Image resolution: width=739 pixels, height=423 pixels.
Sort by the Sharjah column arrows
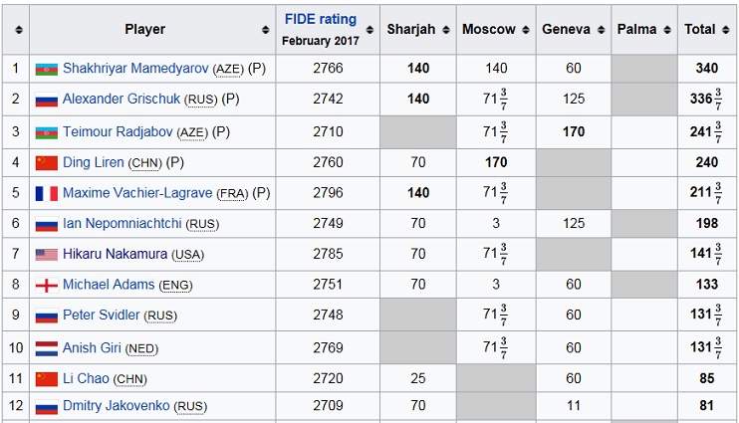[444, 30]
